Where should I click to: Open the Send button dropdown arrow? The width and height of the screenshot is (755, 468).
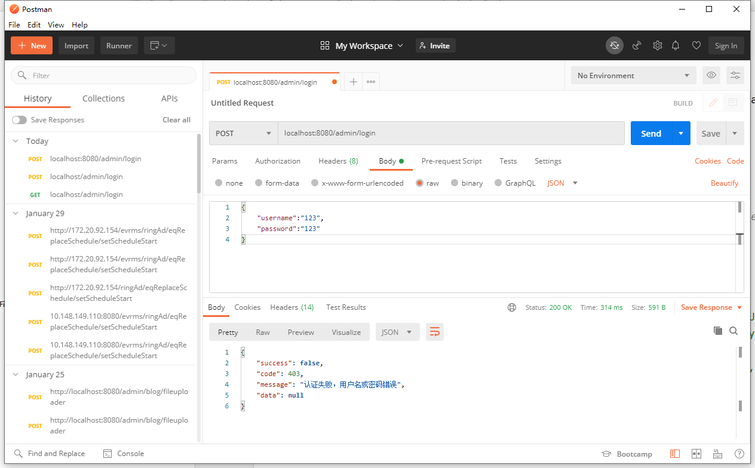tap(680, 133)
